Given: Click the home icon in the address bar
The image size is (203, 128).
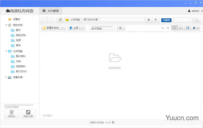Looking at the screenshot, I should 60,20.
